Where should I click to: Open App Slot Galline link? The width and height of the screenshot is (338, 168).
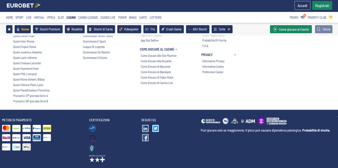[149, 41]
